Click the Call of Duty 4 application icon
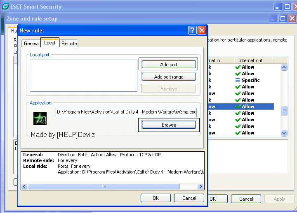This screenshot has width=297, height=213. point(40,118)
